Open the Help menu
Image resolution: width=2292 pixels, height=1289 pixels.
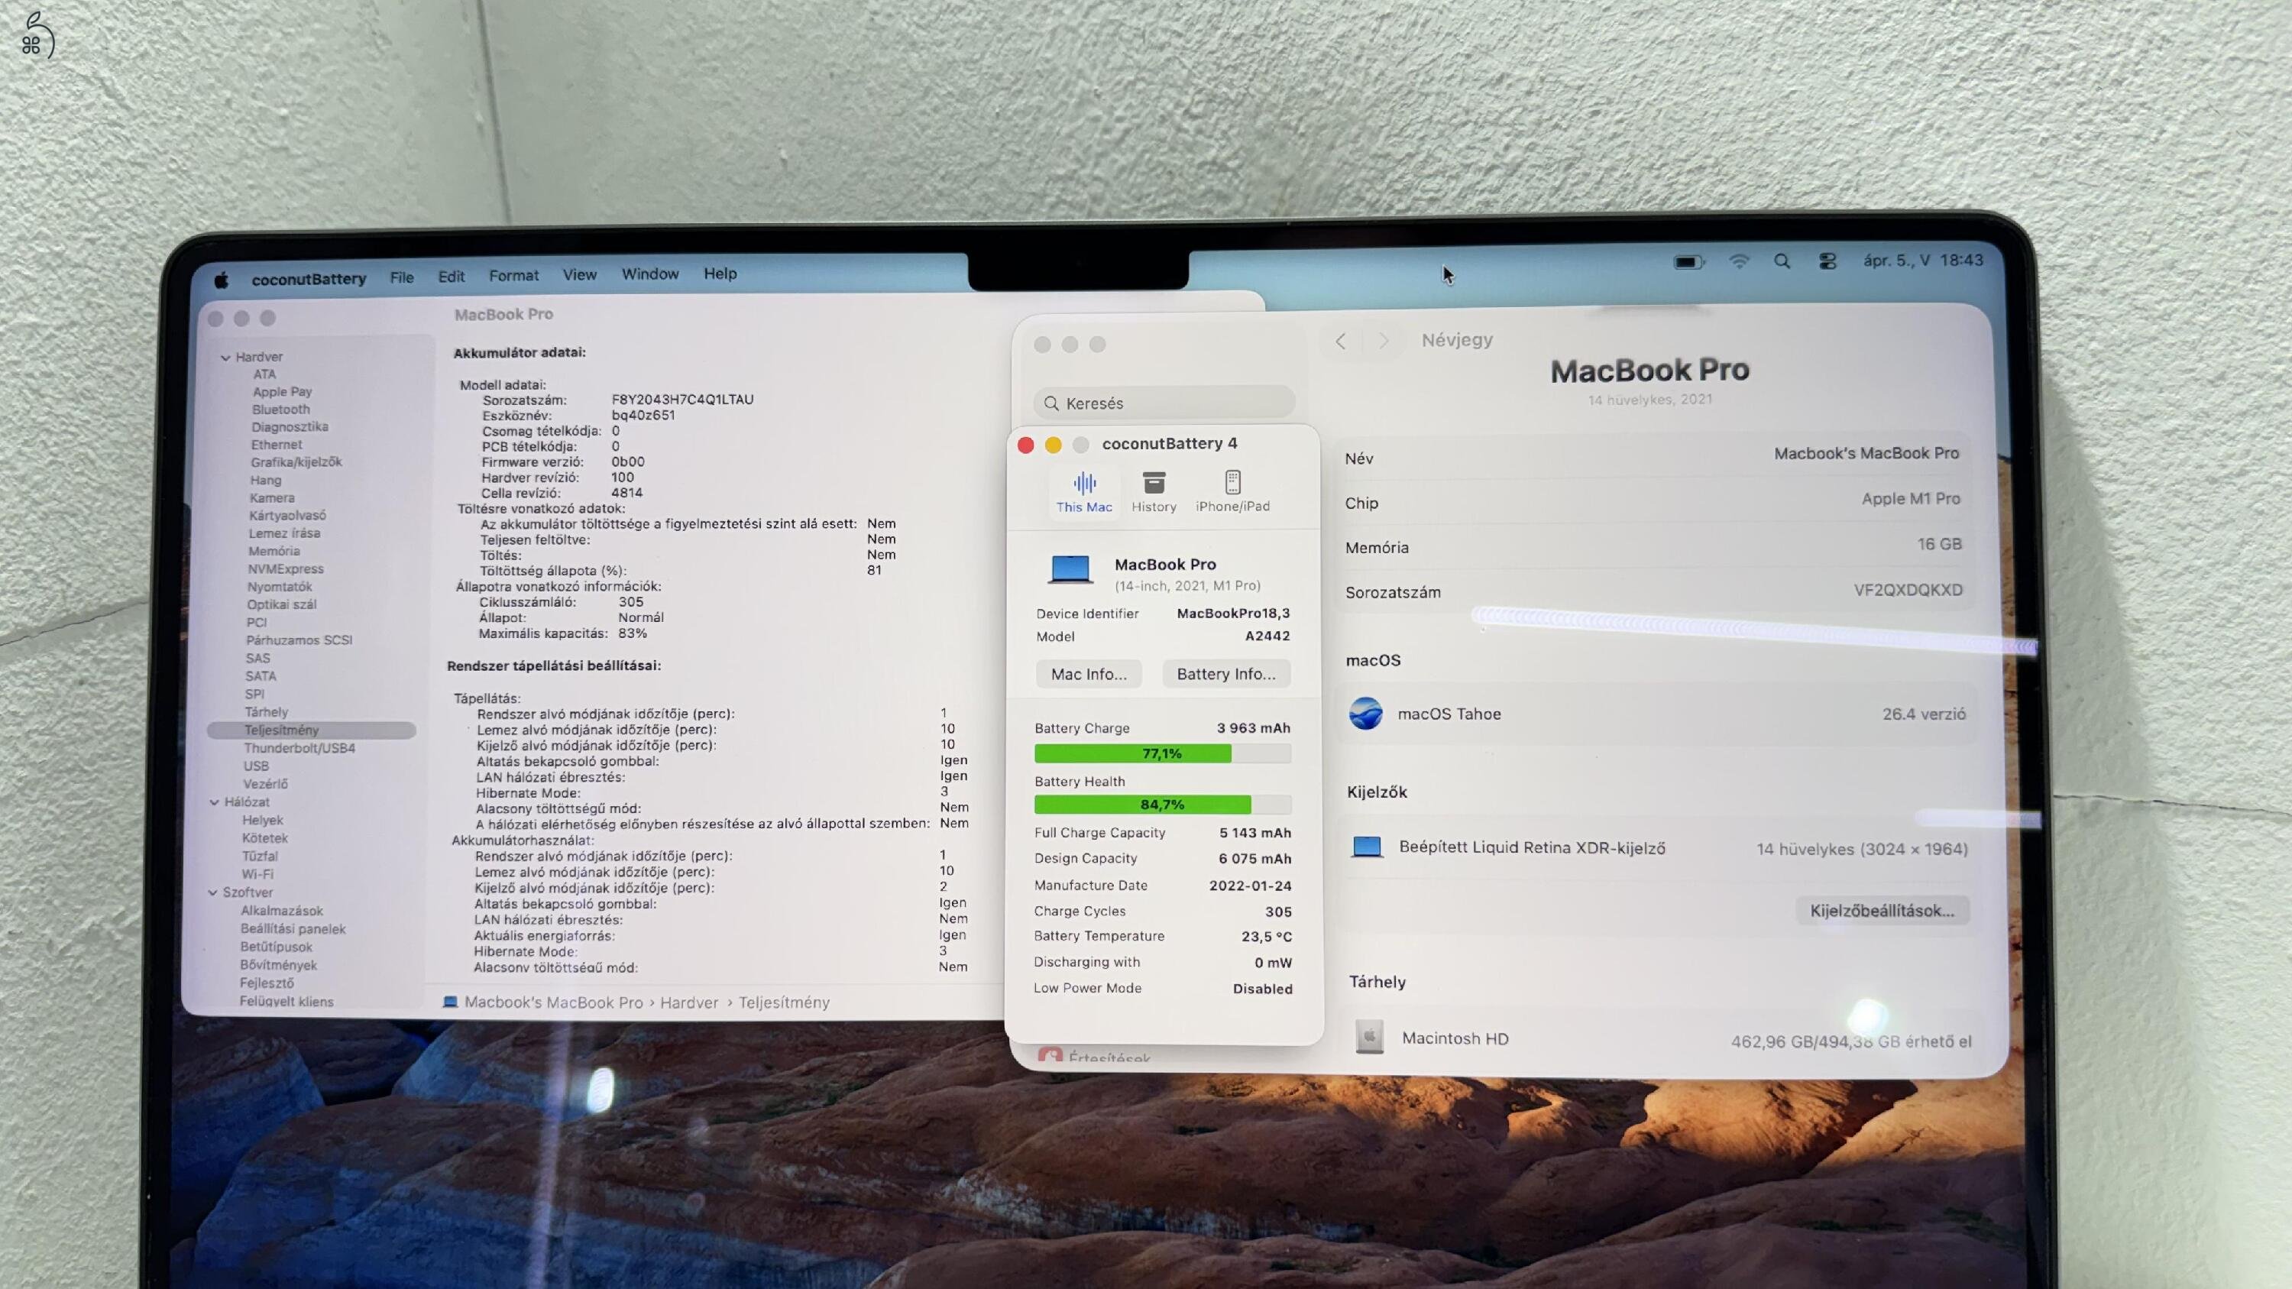720,273
